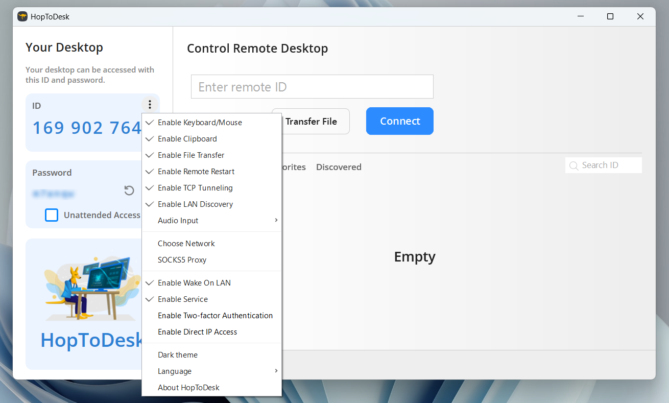Open SOCKS5 Proxy settings
The height and width of the screenshot is (403, 669).
(211, 260)
